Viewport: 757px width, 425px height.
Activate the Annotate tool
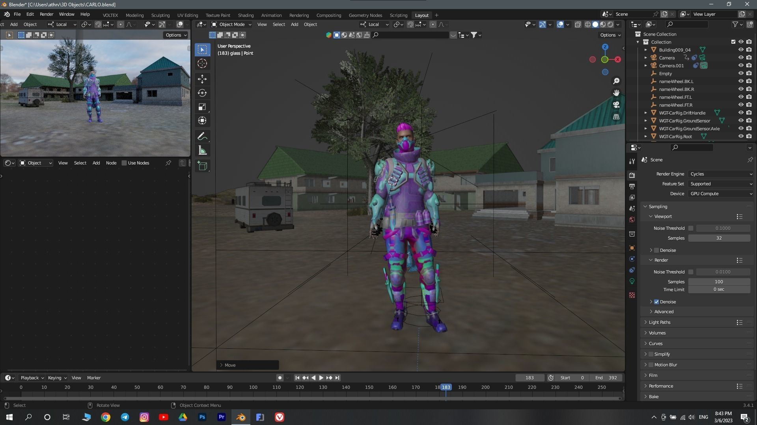(202, 137)
